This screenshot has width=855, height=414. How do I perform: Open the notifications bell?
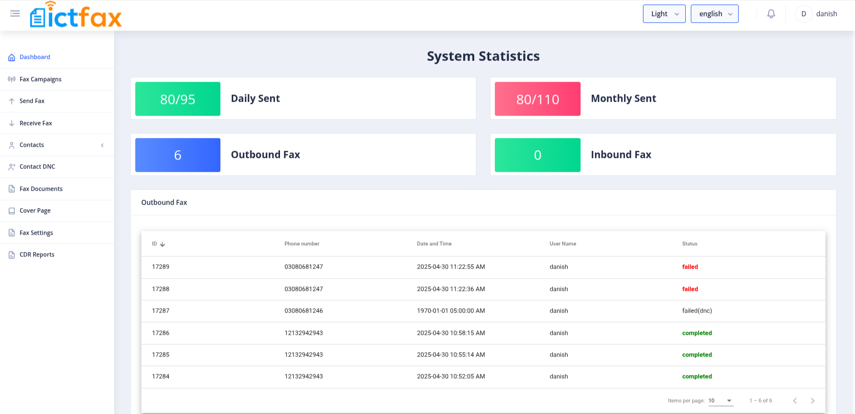[x=771, y=14]
